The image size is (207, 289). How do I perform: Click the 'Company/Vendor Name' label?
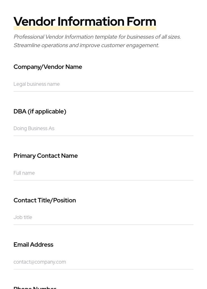pos(48,67)
